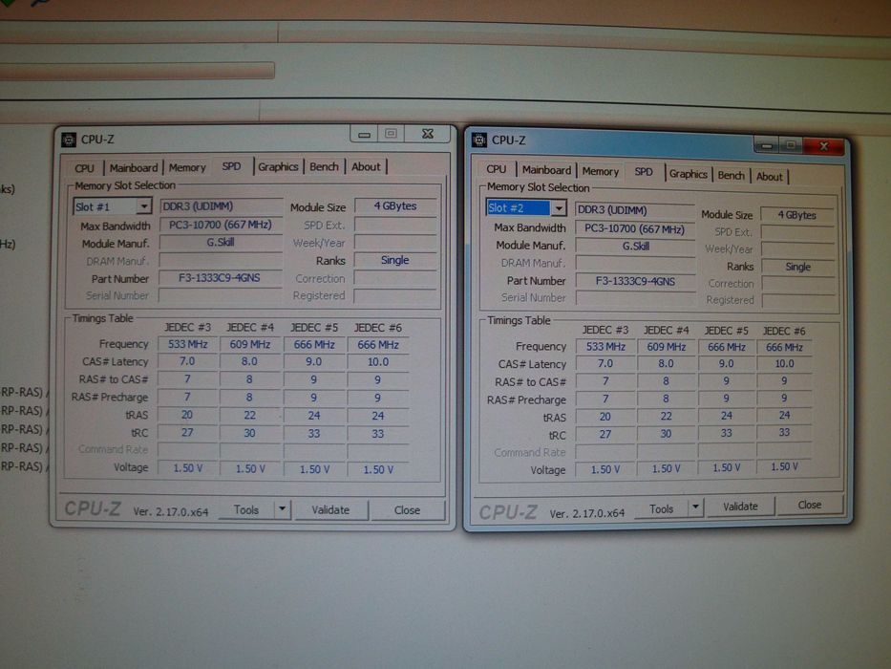Select SPD tab in right CPU-Z window
The width and height of the screenshot is (891, 669).
pyautogui.click(x=644, y=171)
